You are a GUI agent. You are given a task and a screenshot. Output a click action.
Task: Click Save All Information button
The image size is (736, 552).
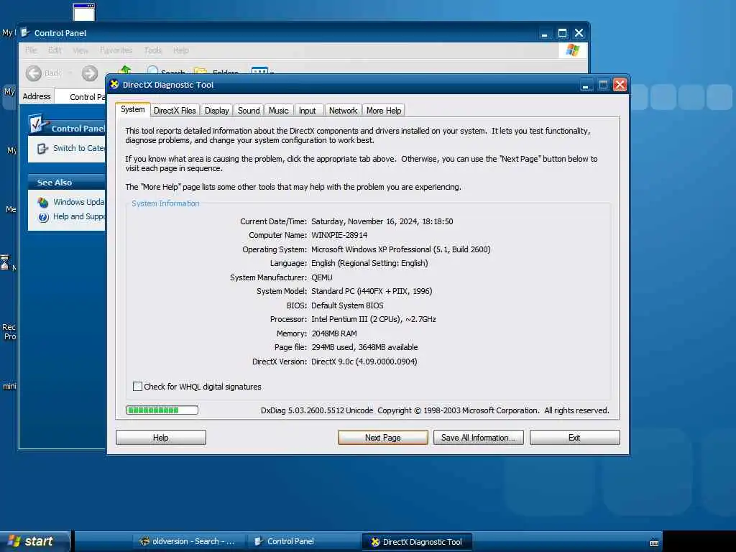pyautogui.click(x=478, y=438)
